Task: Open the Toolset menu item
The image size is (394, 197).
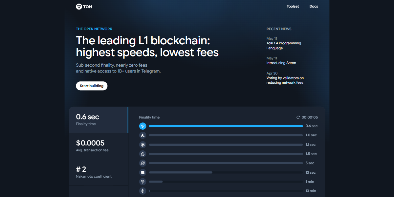Action: point(293,7)
